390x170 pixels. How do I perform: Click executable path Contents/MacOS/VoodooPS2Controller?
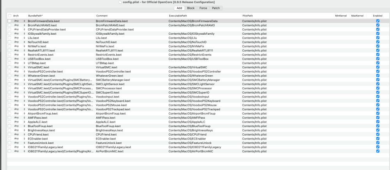195,71
